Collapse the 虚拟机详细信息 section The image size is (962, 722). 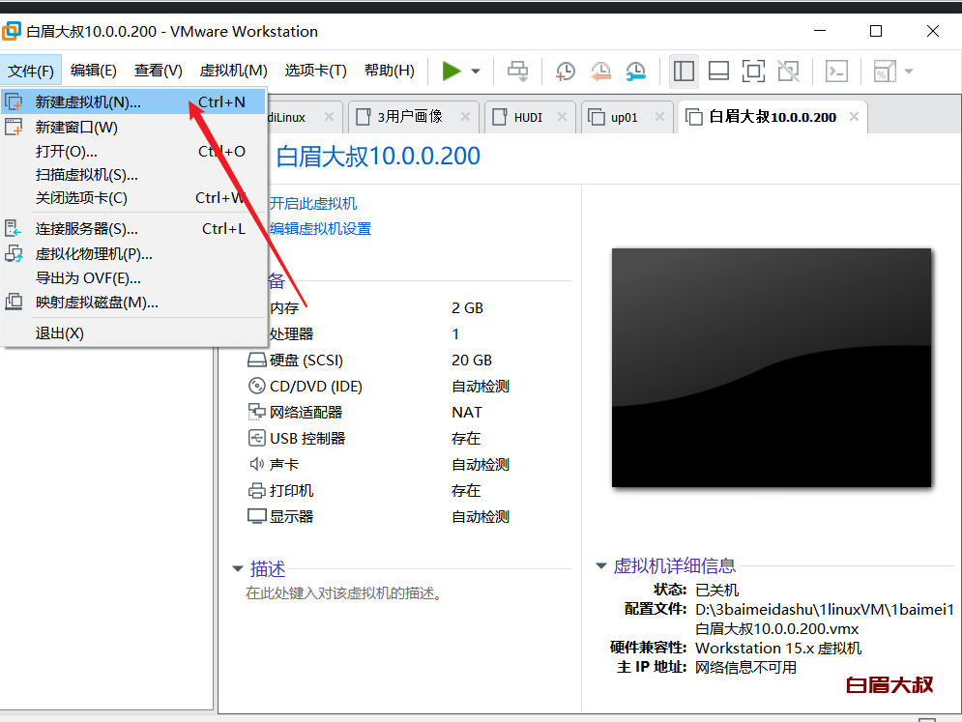pos(601,565)
